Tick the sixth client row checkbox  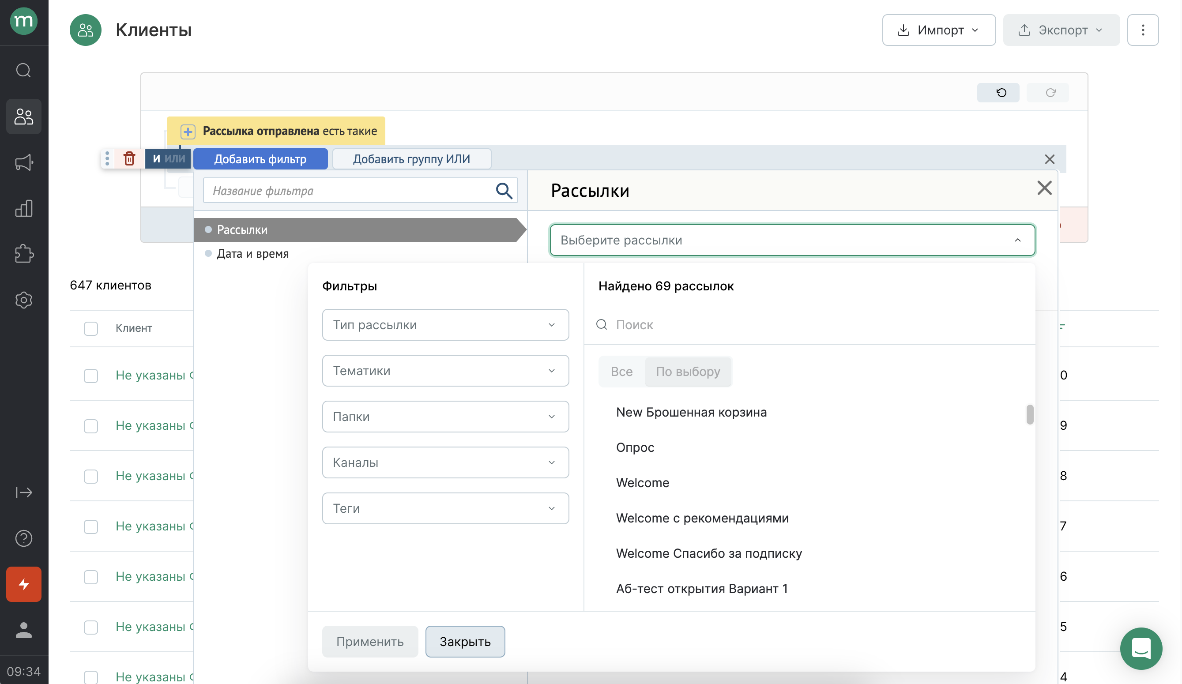pyautogui.click(x=90, y=627)
